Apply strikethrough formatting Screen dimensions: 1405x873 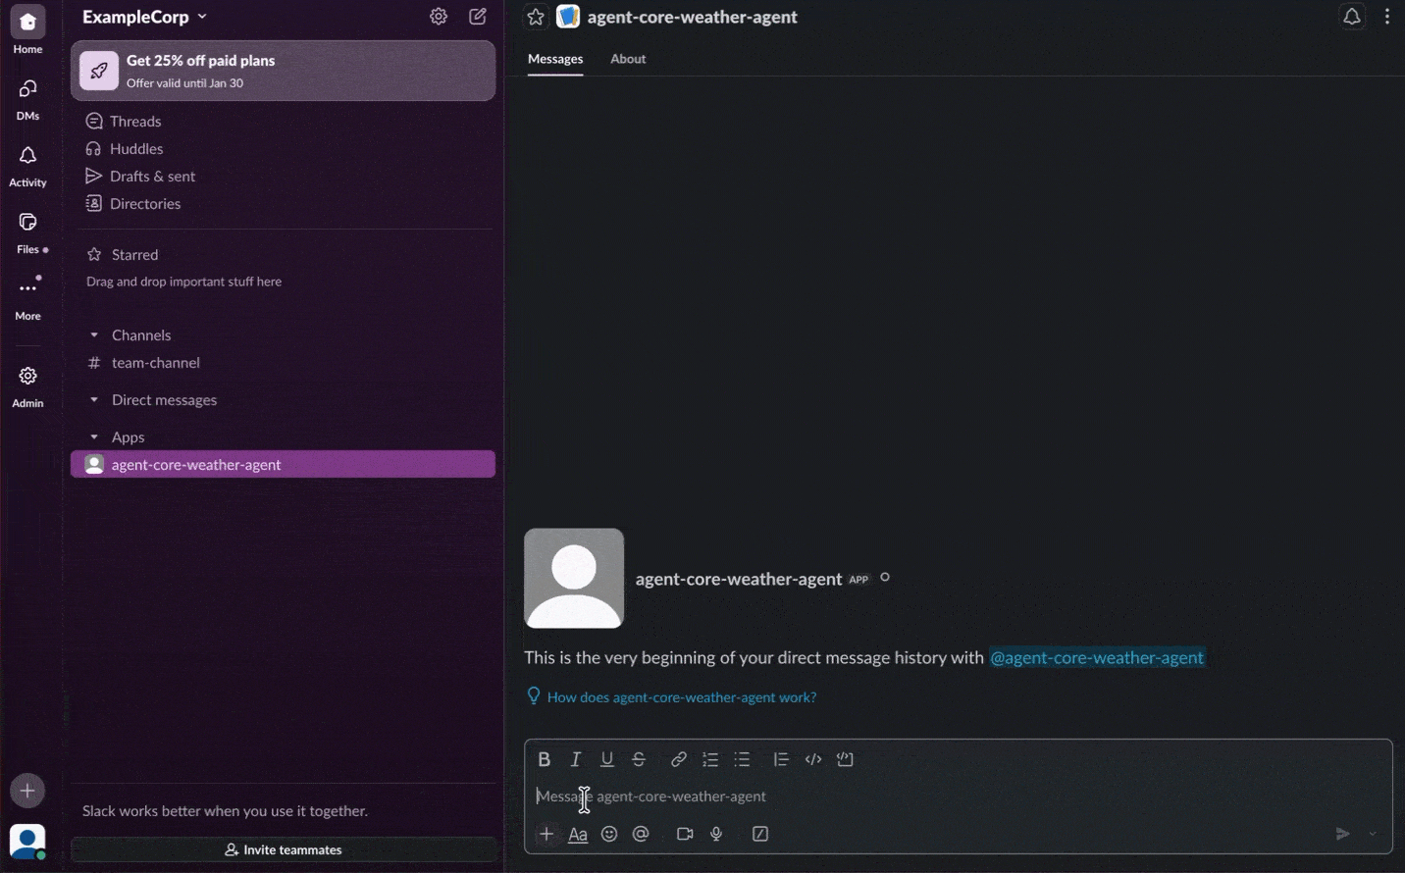click(x=639, y=759)
